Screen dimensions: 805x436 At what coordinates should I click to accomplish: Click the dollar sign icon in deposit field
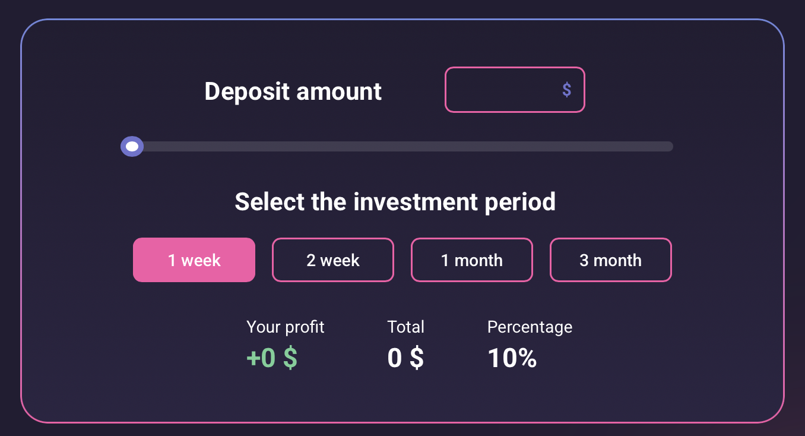(566, 90)
